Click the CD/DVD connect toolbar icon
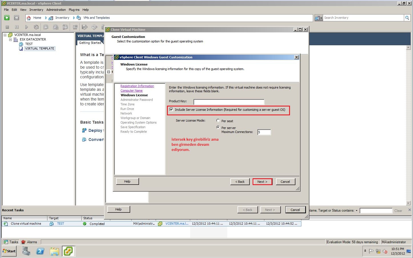The image size is (413, 258). [94, 27]
